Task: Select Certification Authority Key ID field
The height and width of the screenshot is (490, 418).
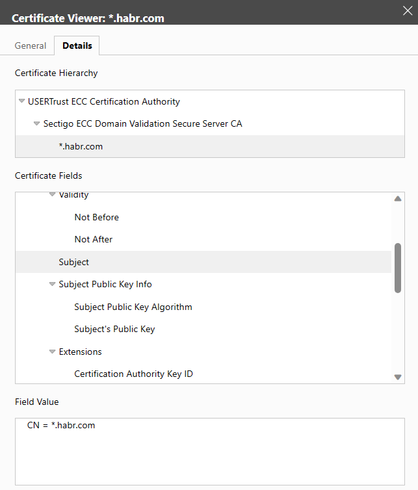Action: (133, 374)
